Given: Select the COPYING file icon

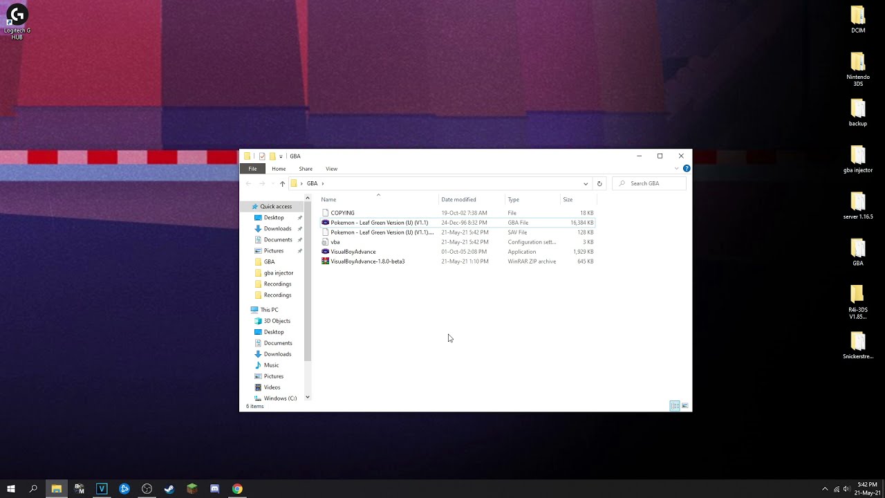Looking at the screenshot, I should (326, 213).
